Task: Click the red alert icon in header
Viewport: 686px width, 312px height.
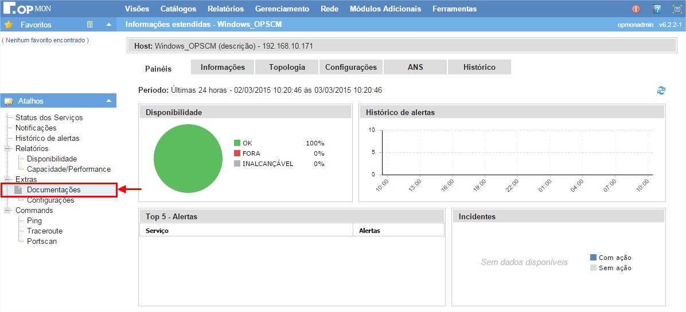Action: tap(636, 9)
